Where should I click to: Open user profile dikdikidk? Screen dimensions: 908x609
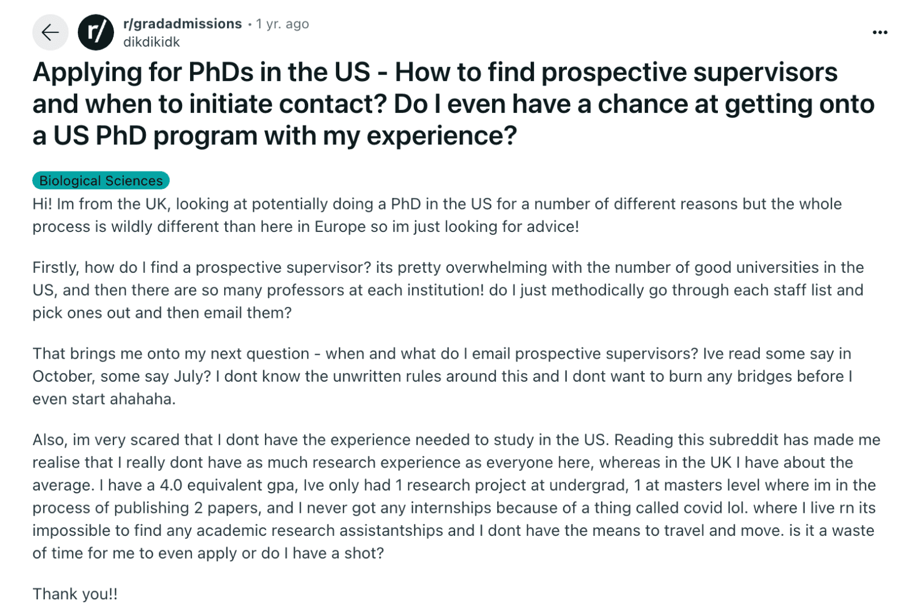pos(152,42)
